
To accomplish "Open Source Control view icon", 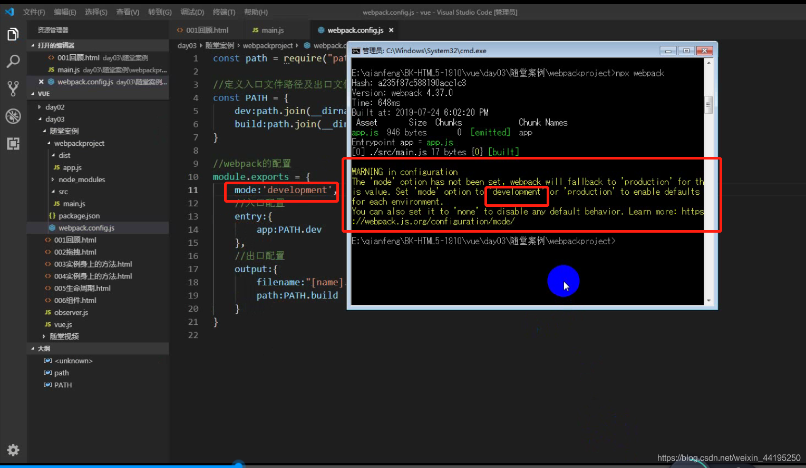I will click(13, 88).
